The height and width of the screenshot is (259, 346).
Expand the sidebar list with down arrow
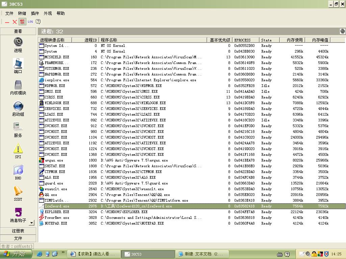(32, 223)
